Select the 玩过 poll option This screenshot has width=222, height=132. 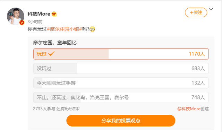click(x=121, y=54)
